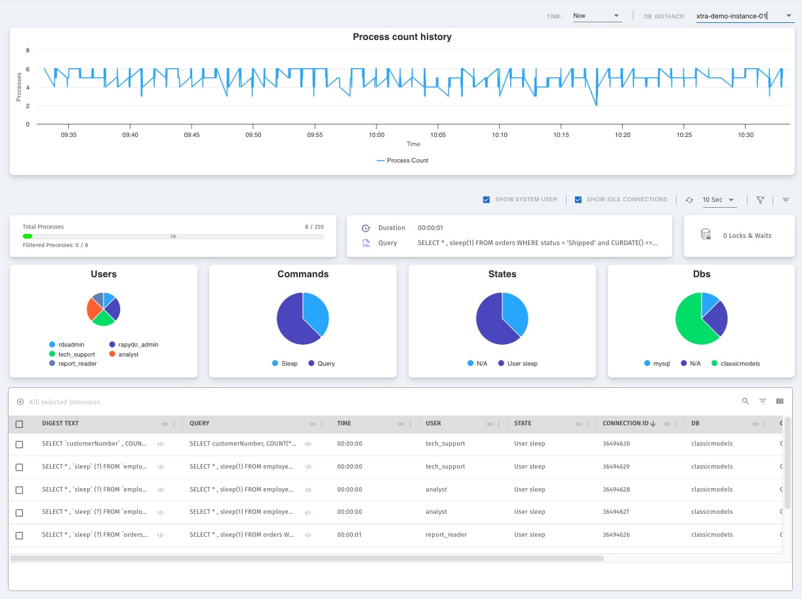This screenshot has width=802, height=599.
Task: Sort by the CONNECTION ID column header
Action: [x=626, y=423]
